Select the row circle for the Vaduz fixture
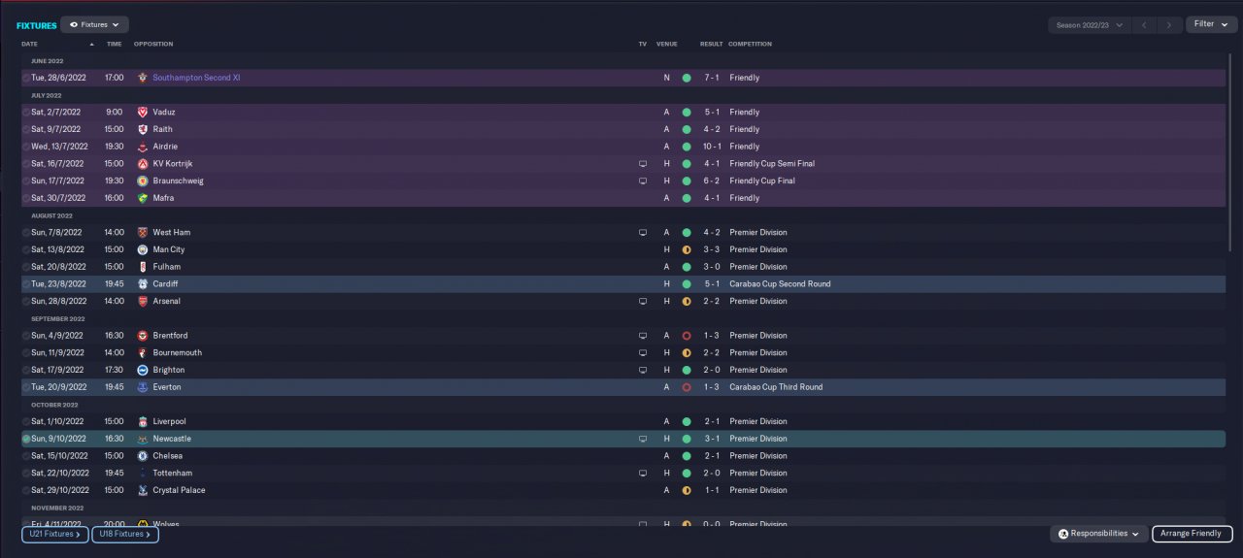Screen dimensions: 1243x558 point(26,113)
